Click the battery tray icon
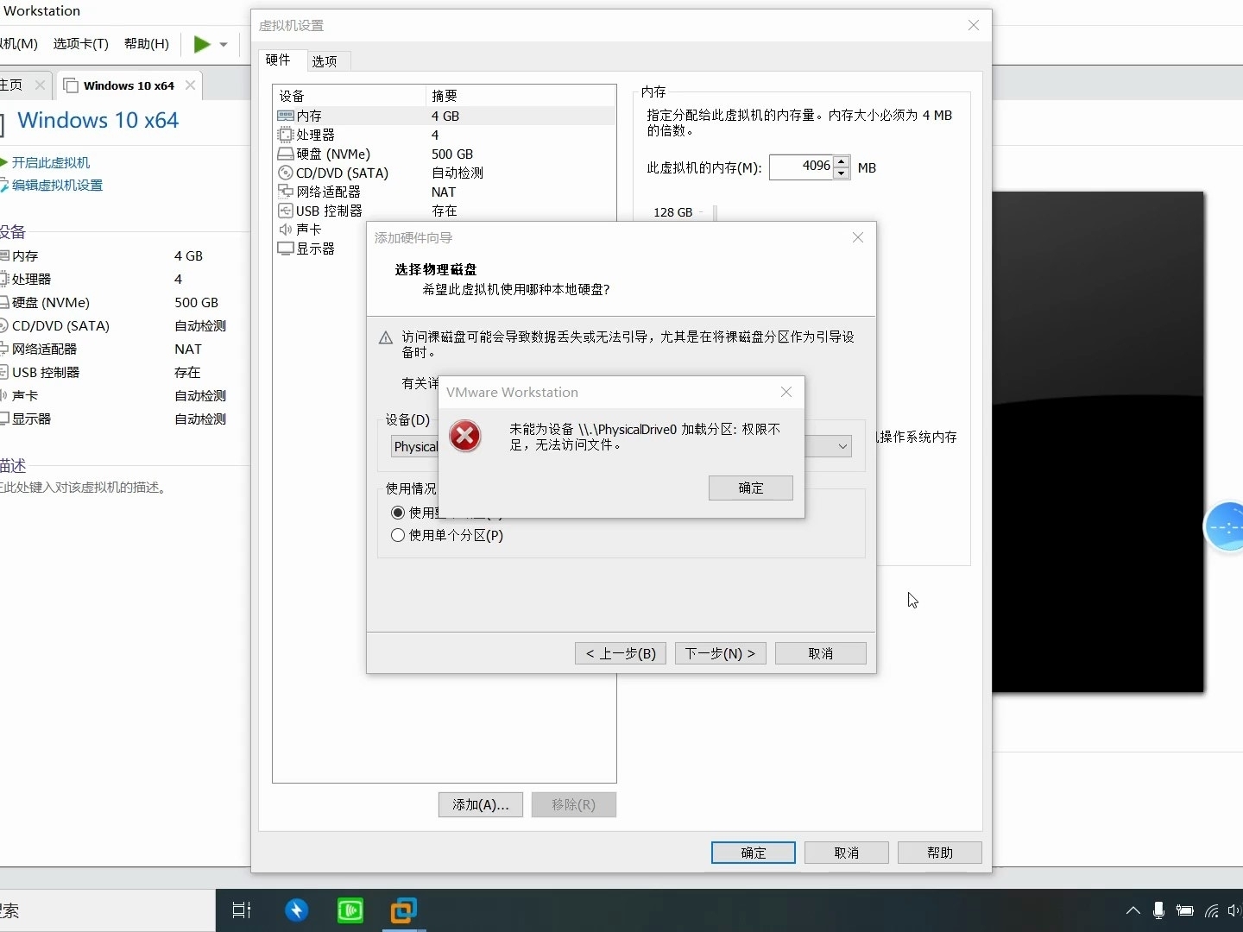Image resolution: width=1243 pixels, height=932 pixels. tap(1185, 910)
